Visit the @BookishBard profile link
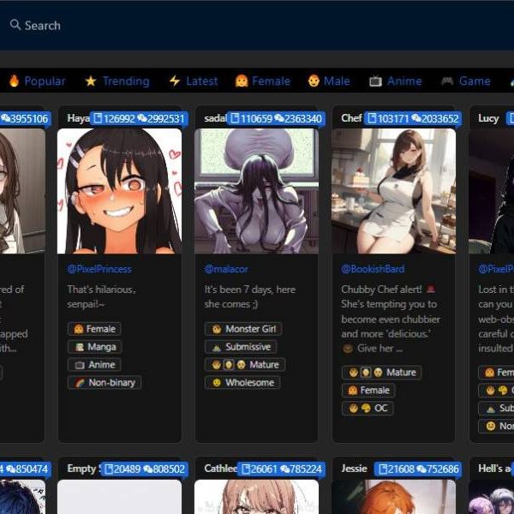This screenshot has width=514, height=514. tap(373, 269)
